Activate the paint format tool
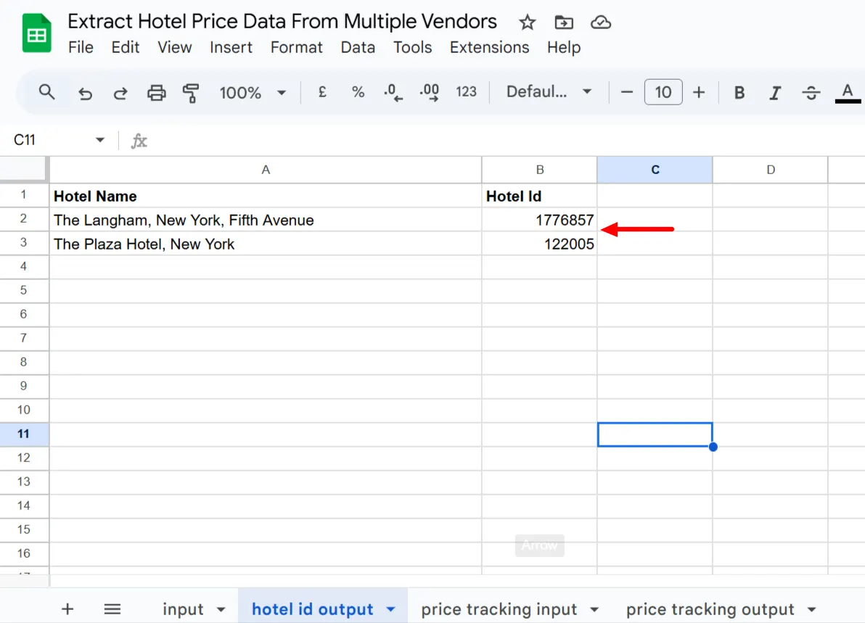 click(191, 93)
